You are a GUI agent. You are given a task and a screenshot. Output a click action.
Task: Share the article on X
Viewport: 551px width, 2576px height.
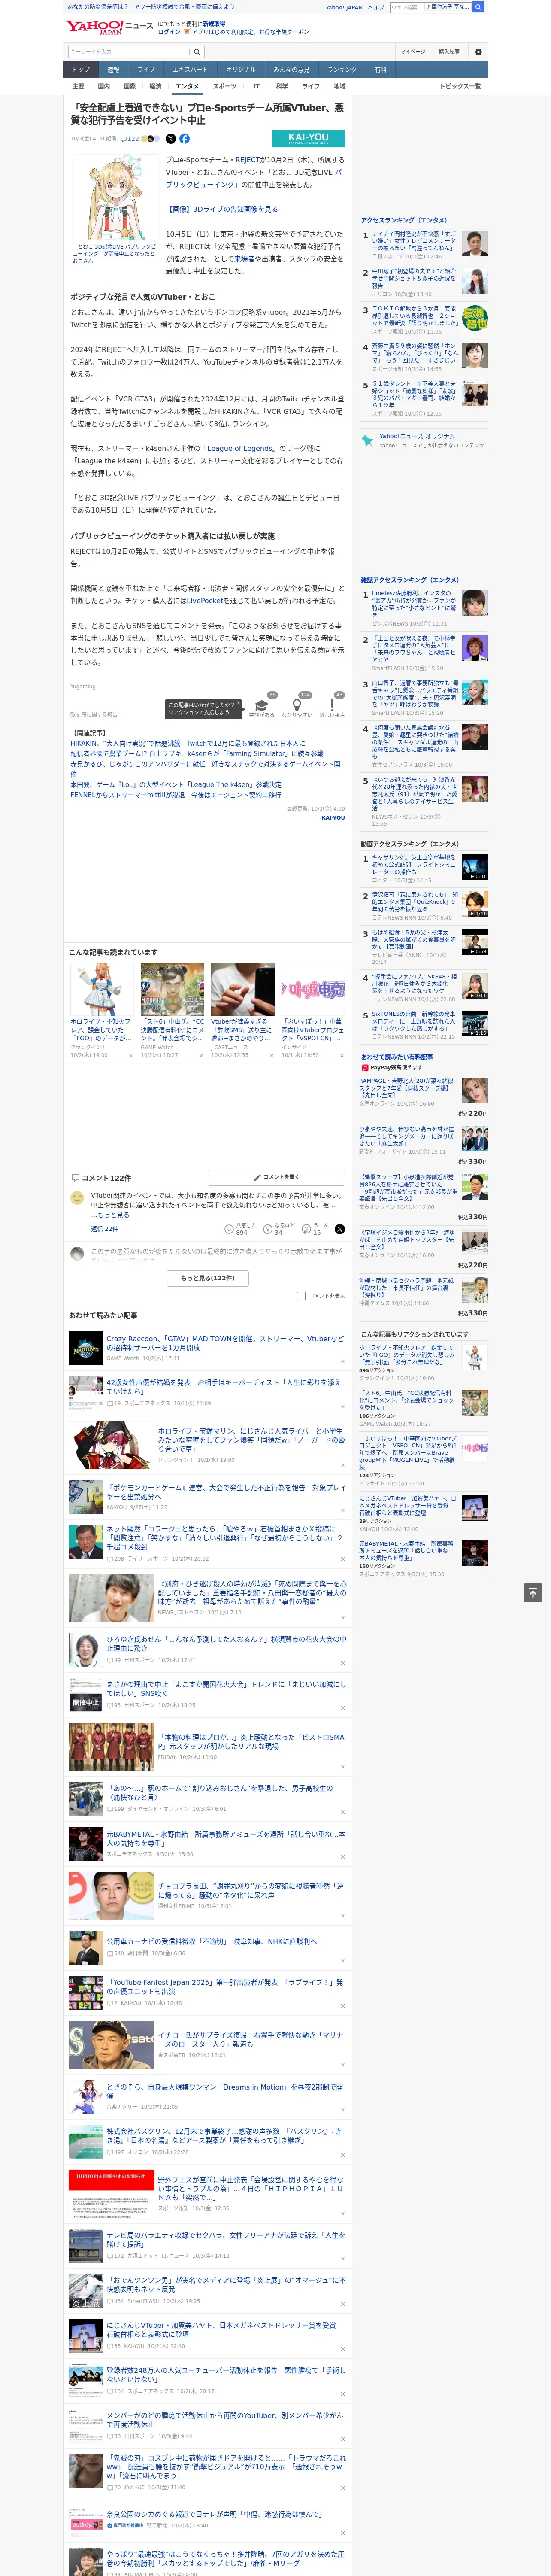(x=170, y=139)
